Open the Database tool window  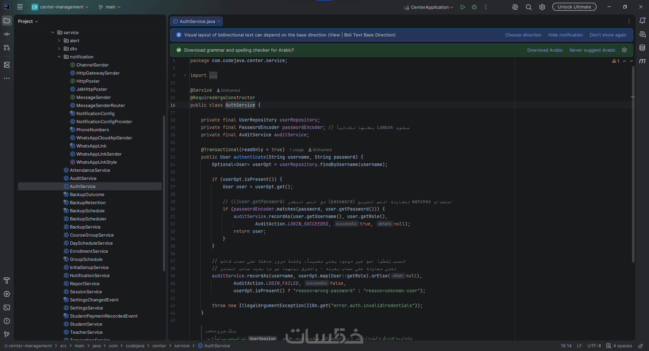click(642, 48)
